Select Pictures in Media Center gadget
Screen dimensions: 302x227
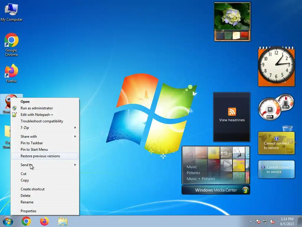tap(193, 173)
